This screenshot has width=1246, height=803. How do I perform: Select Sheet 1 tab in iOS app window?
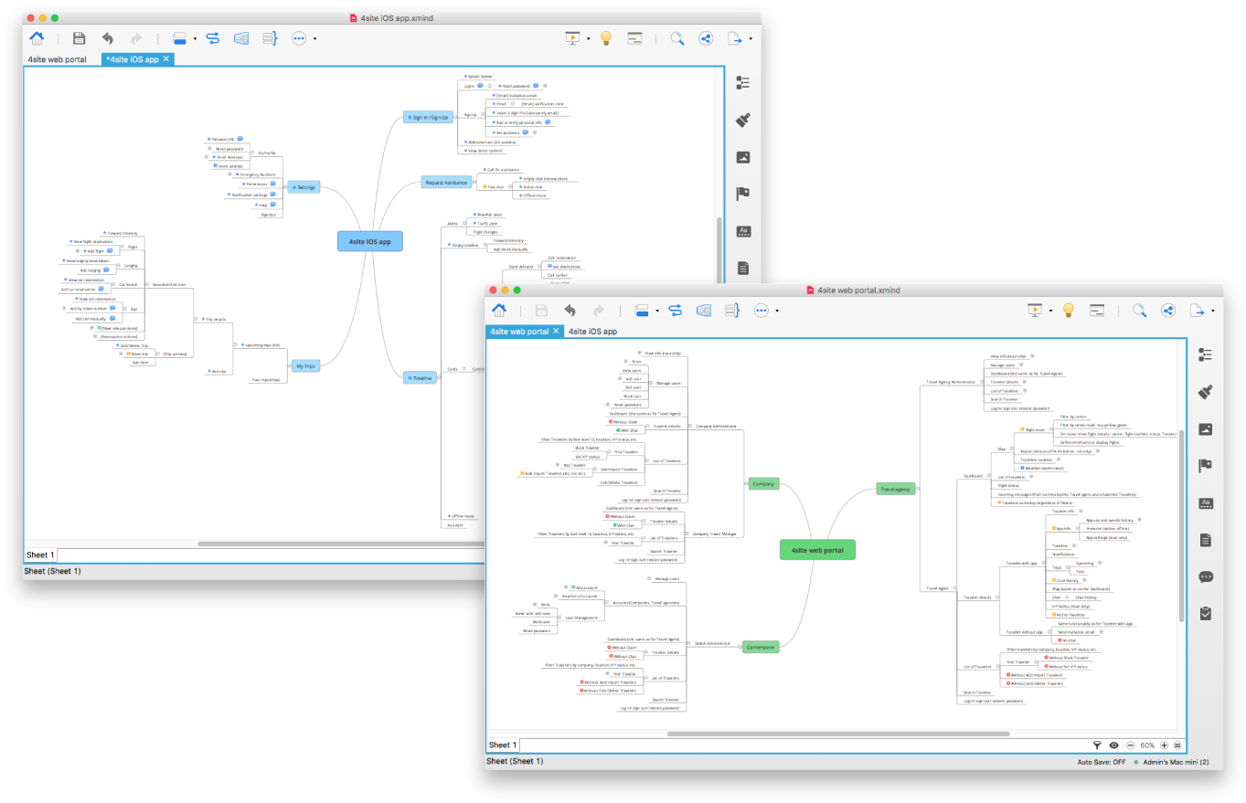pos(40,555)
